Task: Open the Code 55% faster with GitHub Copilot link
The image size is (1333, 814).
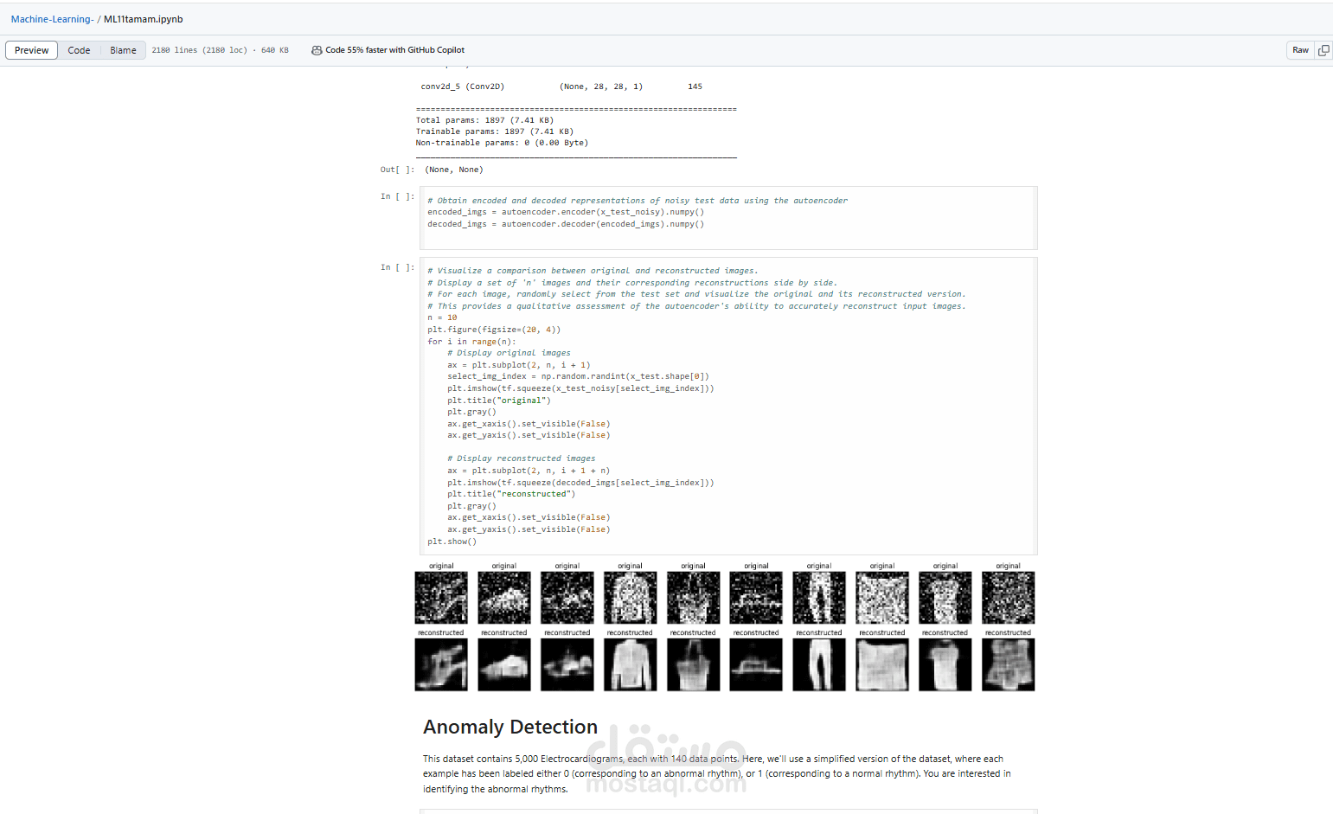Action: (395, 49)
